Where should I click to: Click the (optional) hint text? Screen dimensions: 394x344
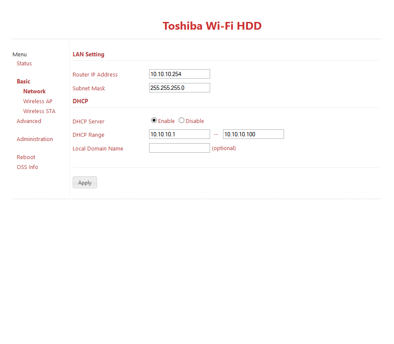224,148
